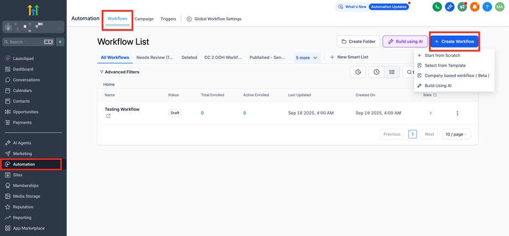Open the 10 / page size dropdown
The height and width of the screenshot is (236, 509).
456,134
